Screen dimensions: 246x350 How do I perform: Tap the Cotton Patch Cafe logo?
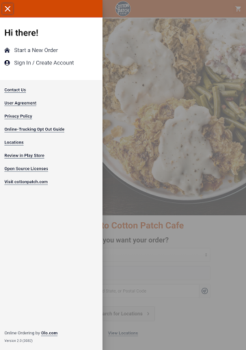coord(123,9)
